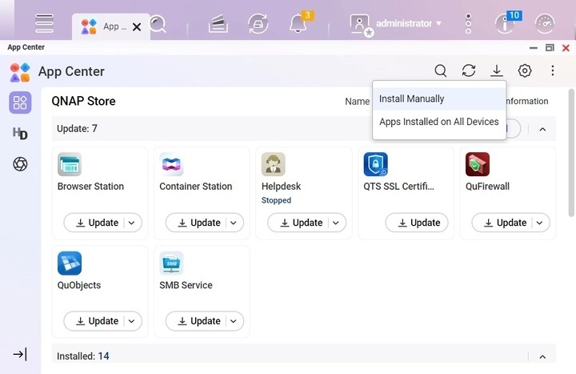Viewport: 576px width, 374px height.
Task: Open App Center settings gear
Action: pos(525,70)
